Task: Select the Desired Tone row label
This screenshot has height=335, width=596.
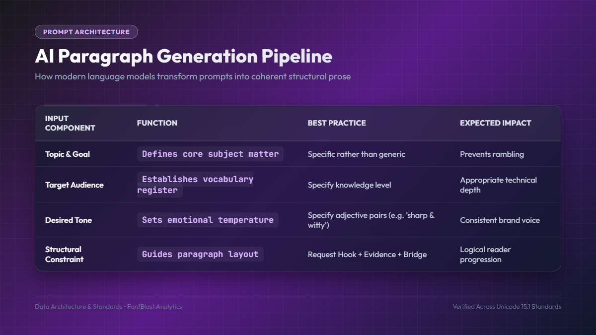Action: tap(69, 220)
